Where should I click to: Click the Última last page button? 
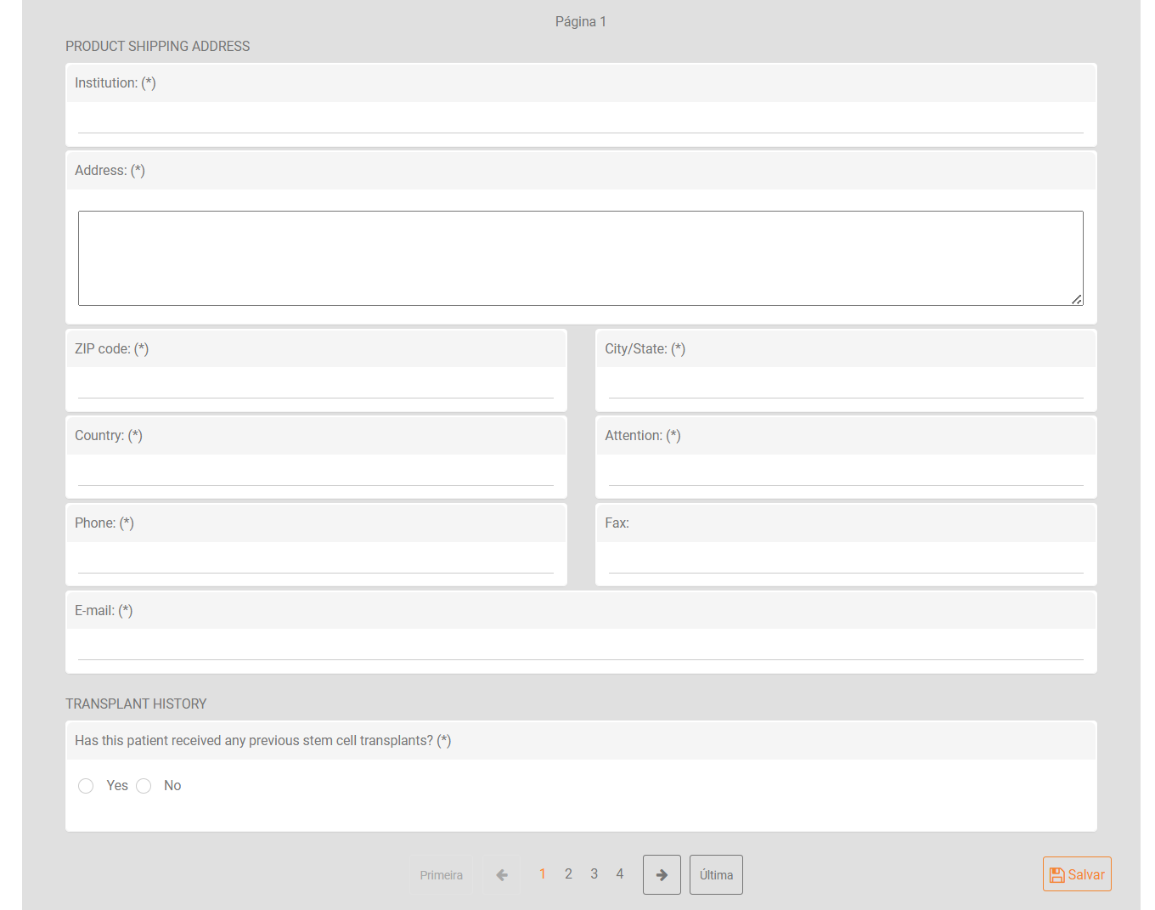point(716,874)
